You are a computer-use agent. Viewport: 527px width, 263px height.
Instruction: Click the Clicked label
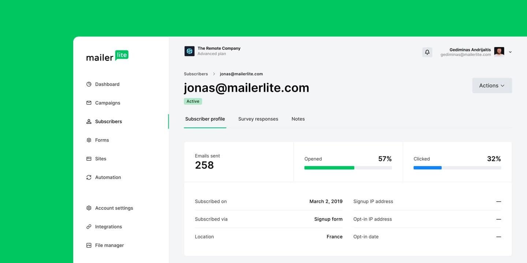(x=422, y=159)
